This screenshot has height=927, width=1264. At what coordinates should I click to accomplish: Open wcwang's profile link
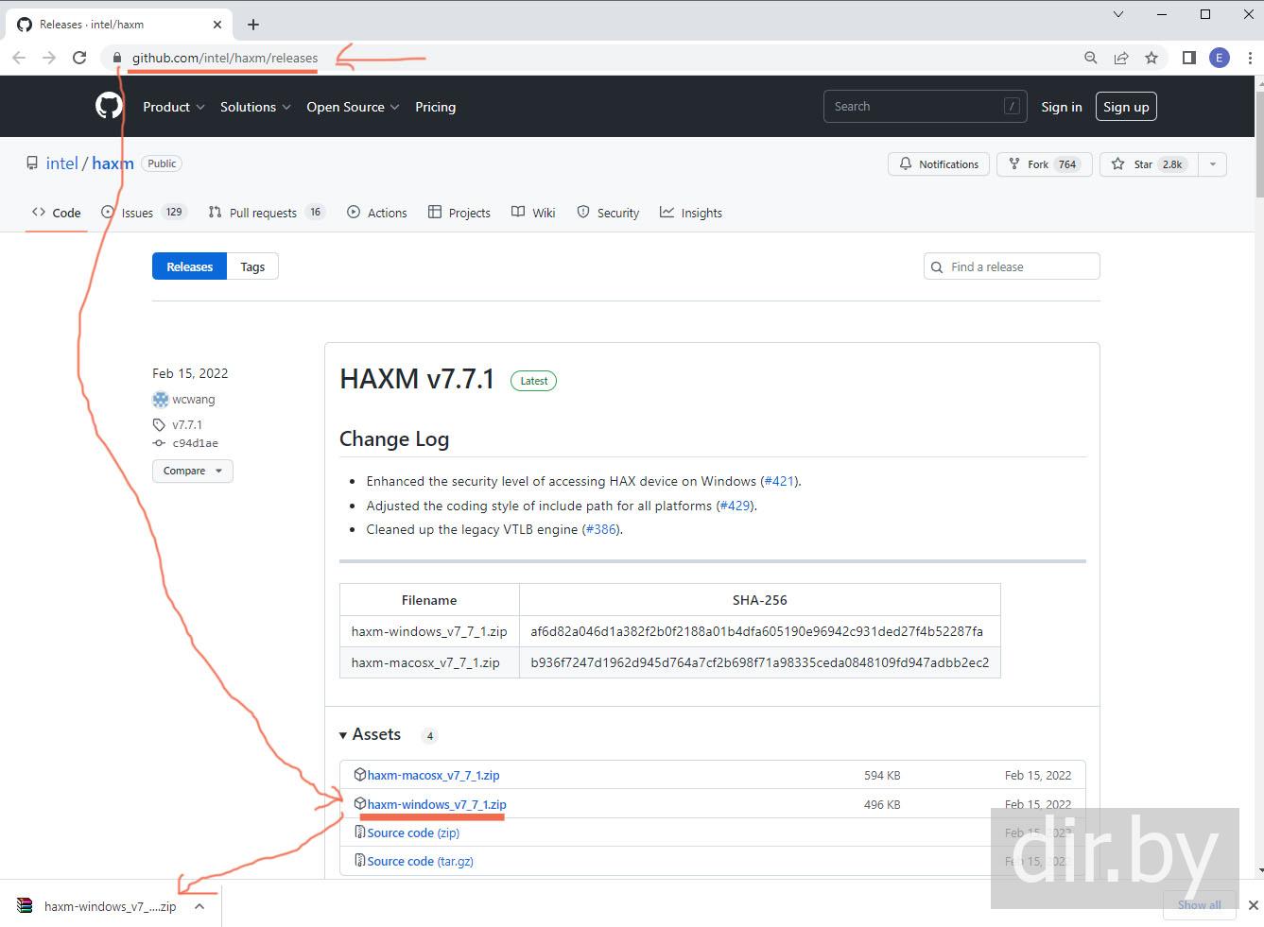coord(193,400)
